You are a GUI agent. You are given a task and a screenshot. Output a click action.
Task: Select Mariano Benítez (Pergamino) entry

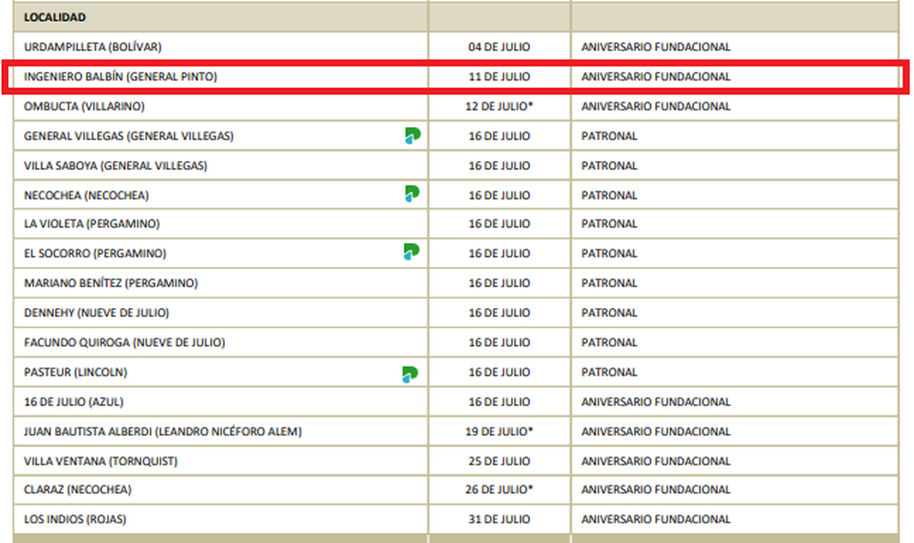coord(111,283)
